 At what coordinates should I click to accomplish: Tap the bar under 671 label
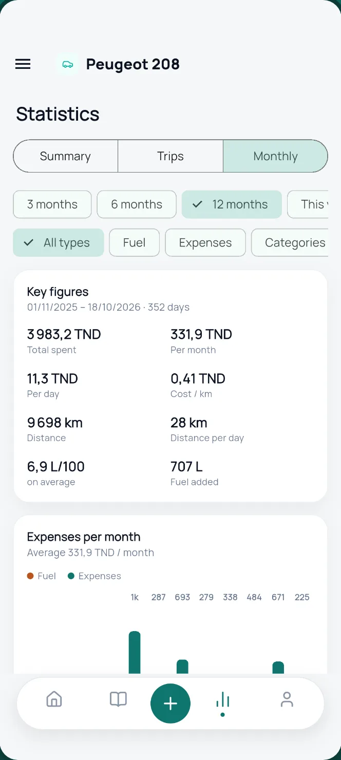point(278,668)
